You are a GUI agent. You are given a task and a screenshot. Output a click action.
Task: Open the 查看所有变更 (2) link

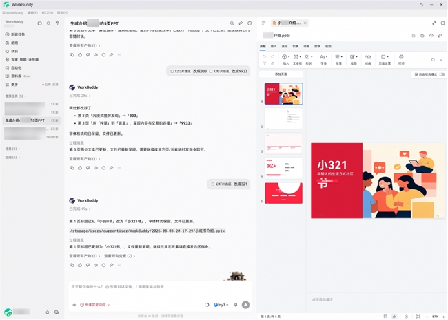click(119, 256)
